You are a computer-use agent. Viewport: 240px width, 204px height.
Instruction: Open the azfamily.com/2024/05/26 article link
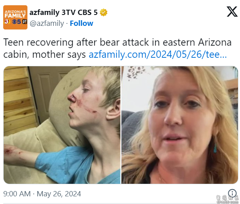pos(158,55)
